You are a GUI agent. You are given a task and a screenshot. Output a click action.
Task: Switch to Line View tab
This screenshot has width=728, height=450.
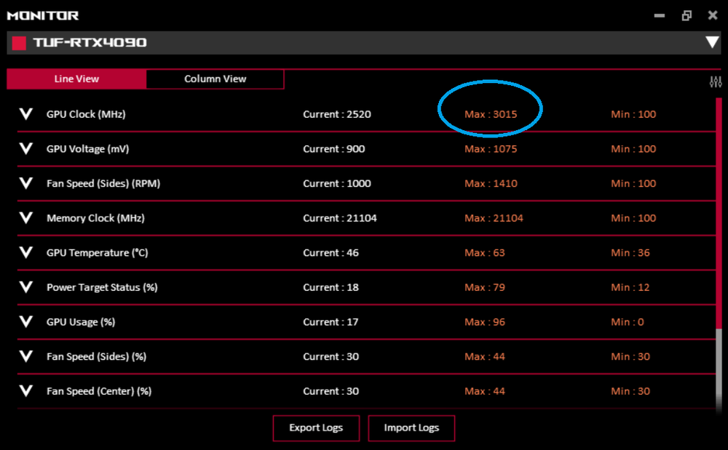pos(76,79)
